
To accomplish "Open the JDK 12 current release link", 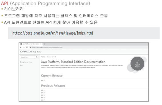I will pyautogui.click(x=43, y=80).
